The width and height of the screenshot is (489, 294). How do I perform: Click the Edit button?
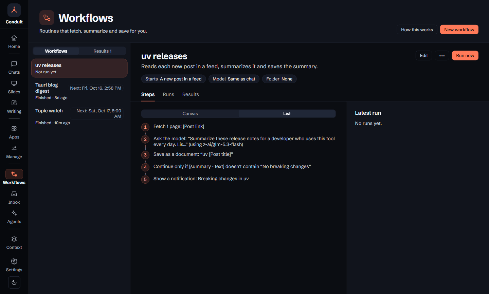[x=424, y=56]
